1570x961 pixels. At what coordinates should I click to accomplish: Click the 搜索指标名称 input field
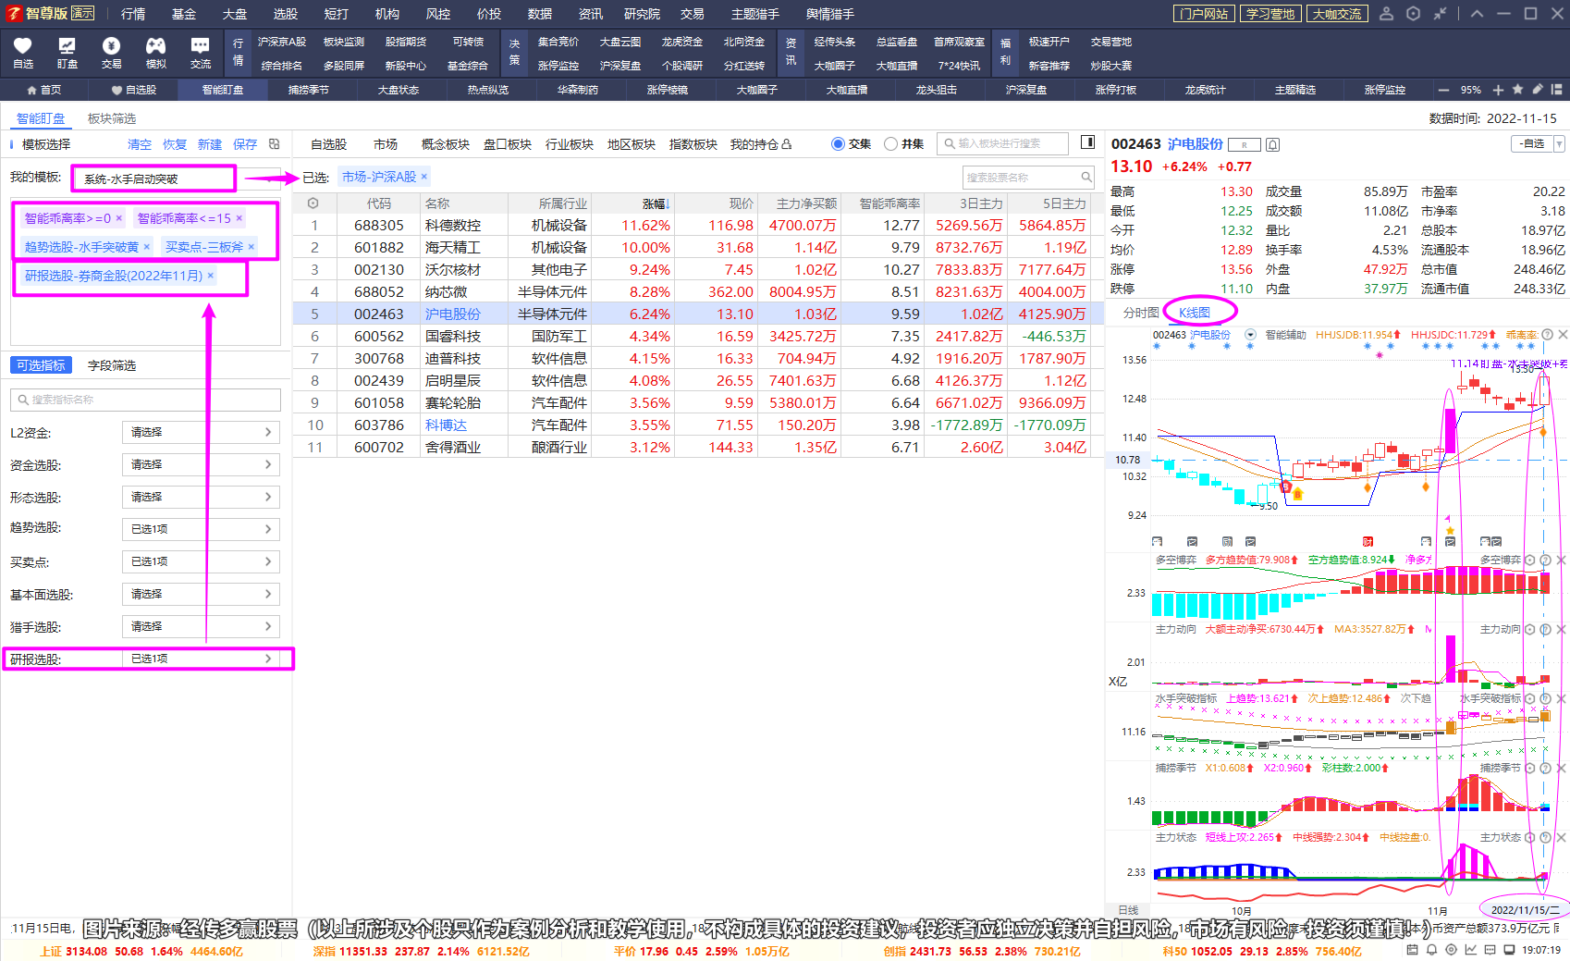coord(145,400)
